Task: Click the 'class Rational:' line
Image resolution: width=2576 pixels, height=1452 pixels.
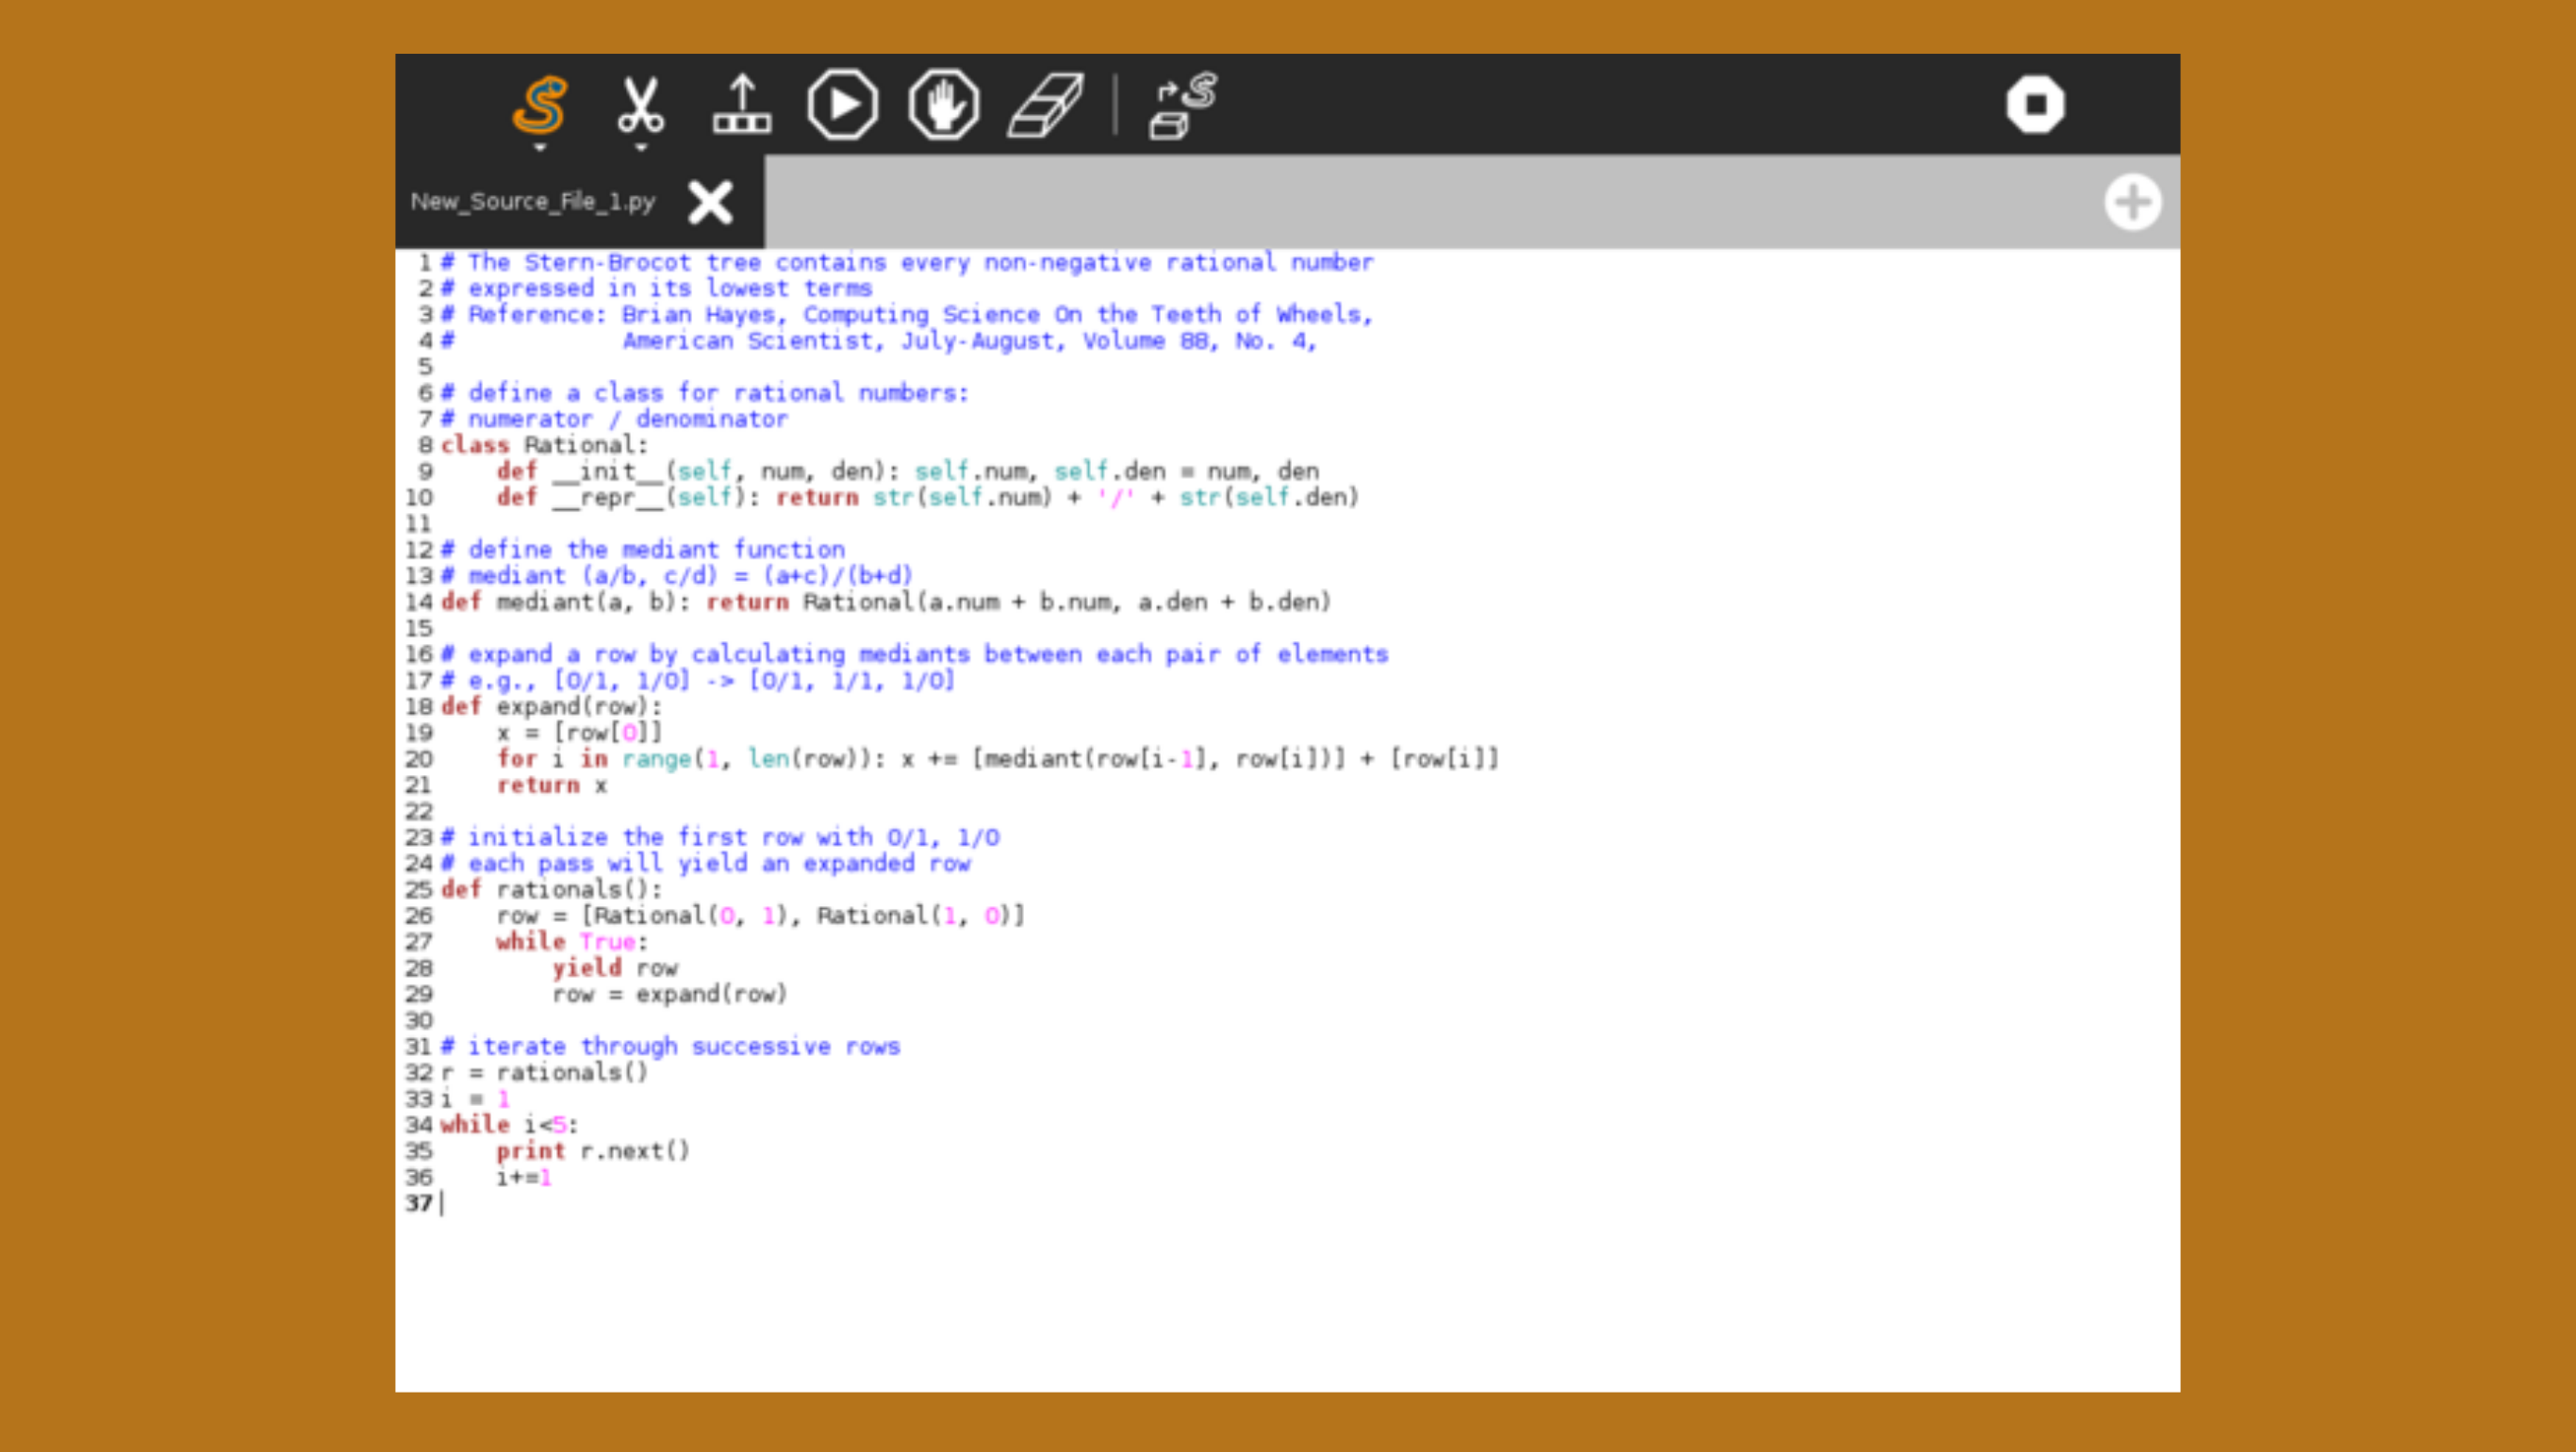Action: pos(545,445)
